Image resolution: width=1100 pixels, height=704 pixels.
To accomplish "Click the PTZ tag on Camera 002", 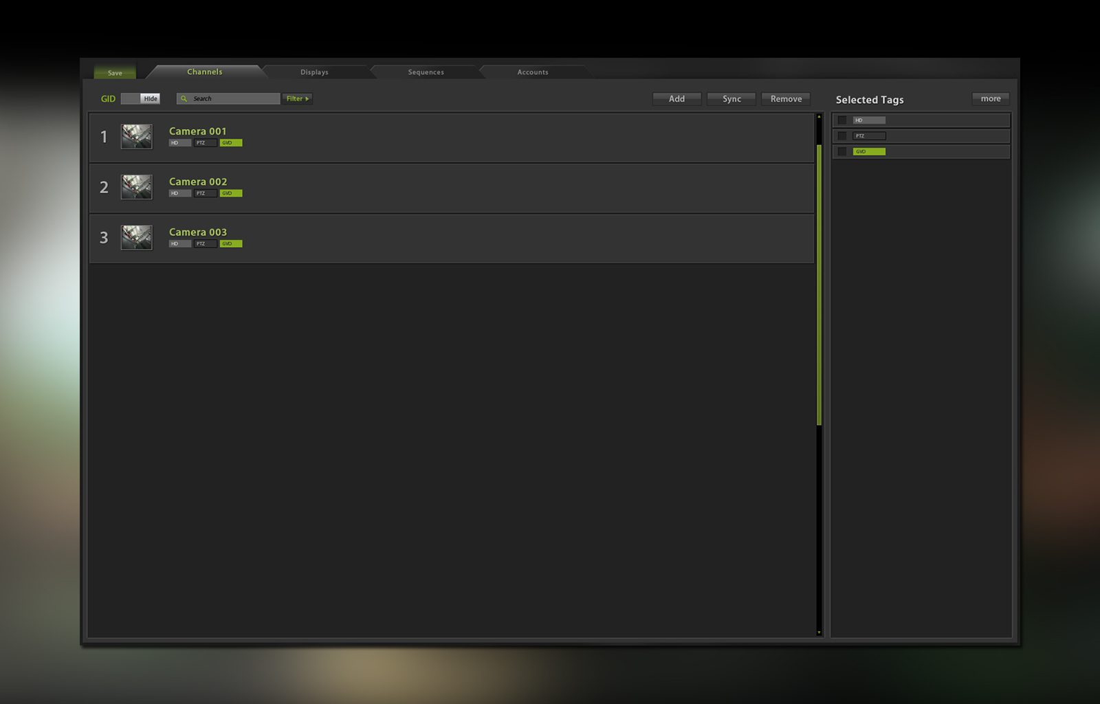I will point(205,193).
